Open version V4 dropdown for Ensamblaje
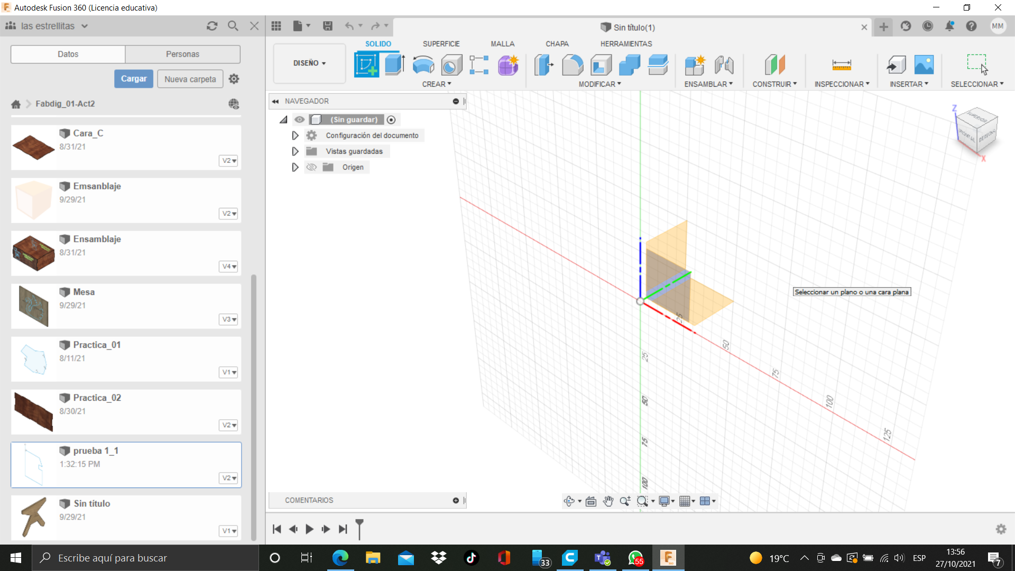The width and height of the screenshot is (1015, 571). click(x=228, y=266)
